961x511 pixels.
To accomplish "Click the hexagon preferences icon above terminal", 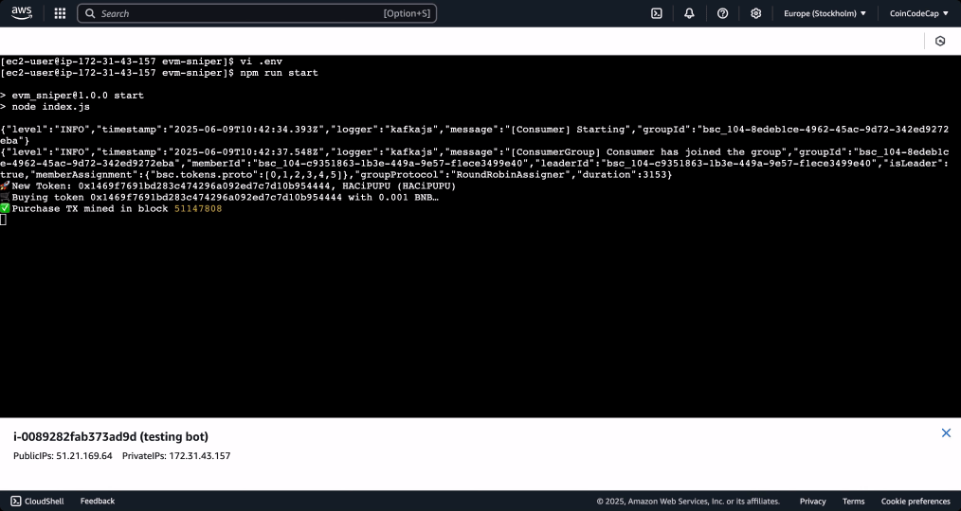I will (940, 41).
